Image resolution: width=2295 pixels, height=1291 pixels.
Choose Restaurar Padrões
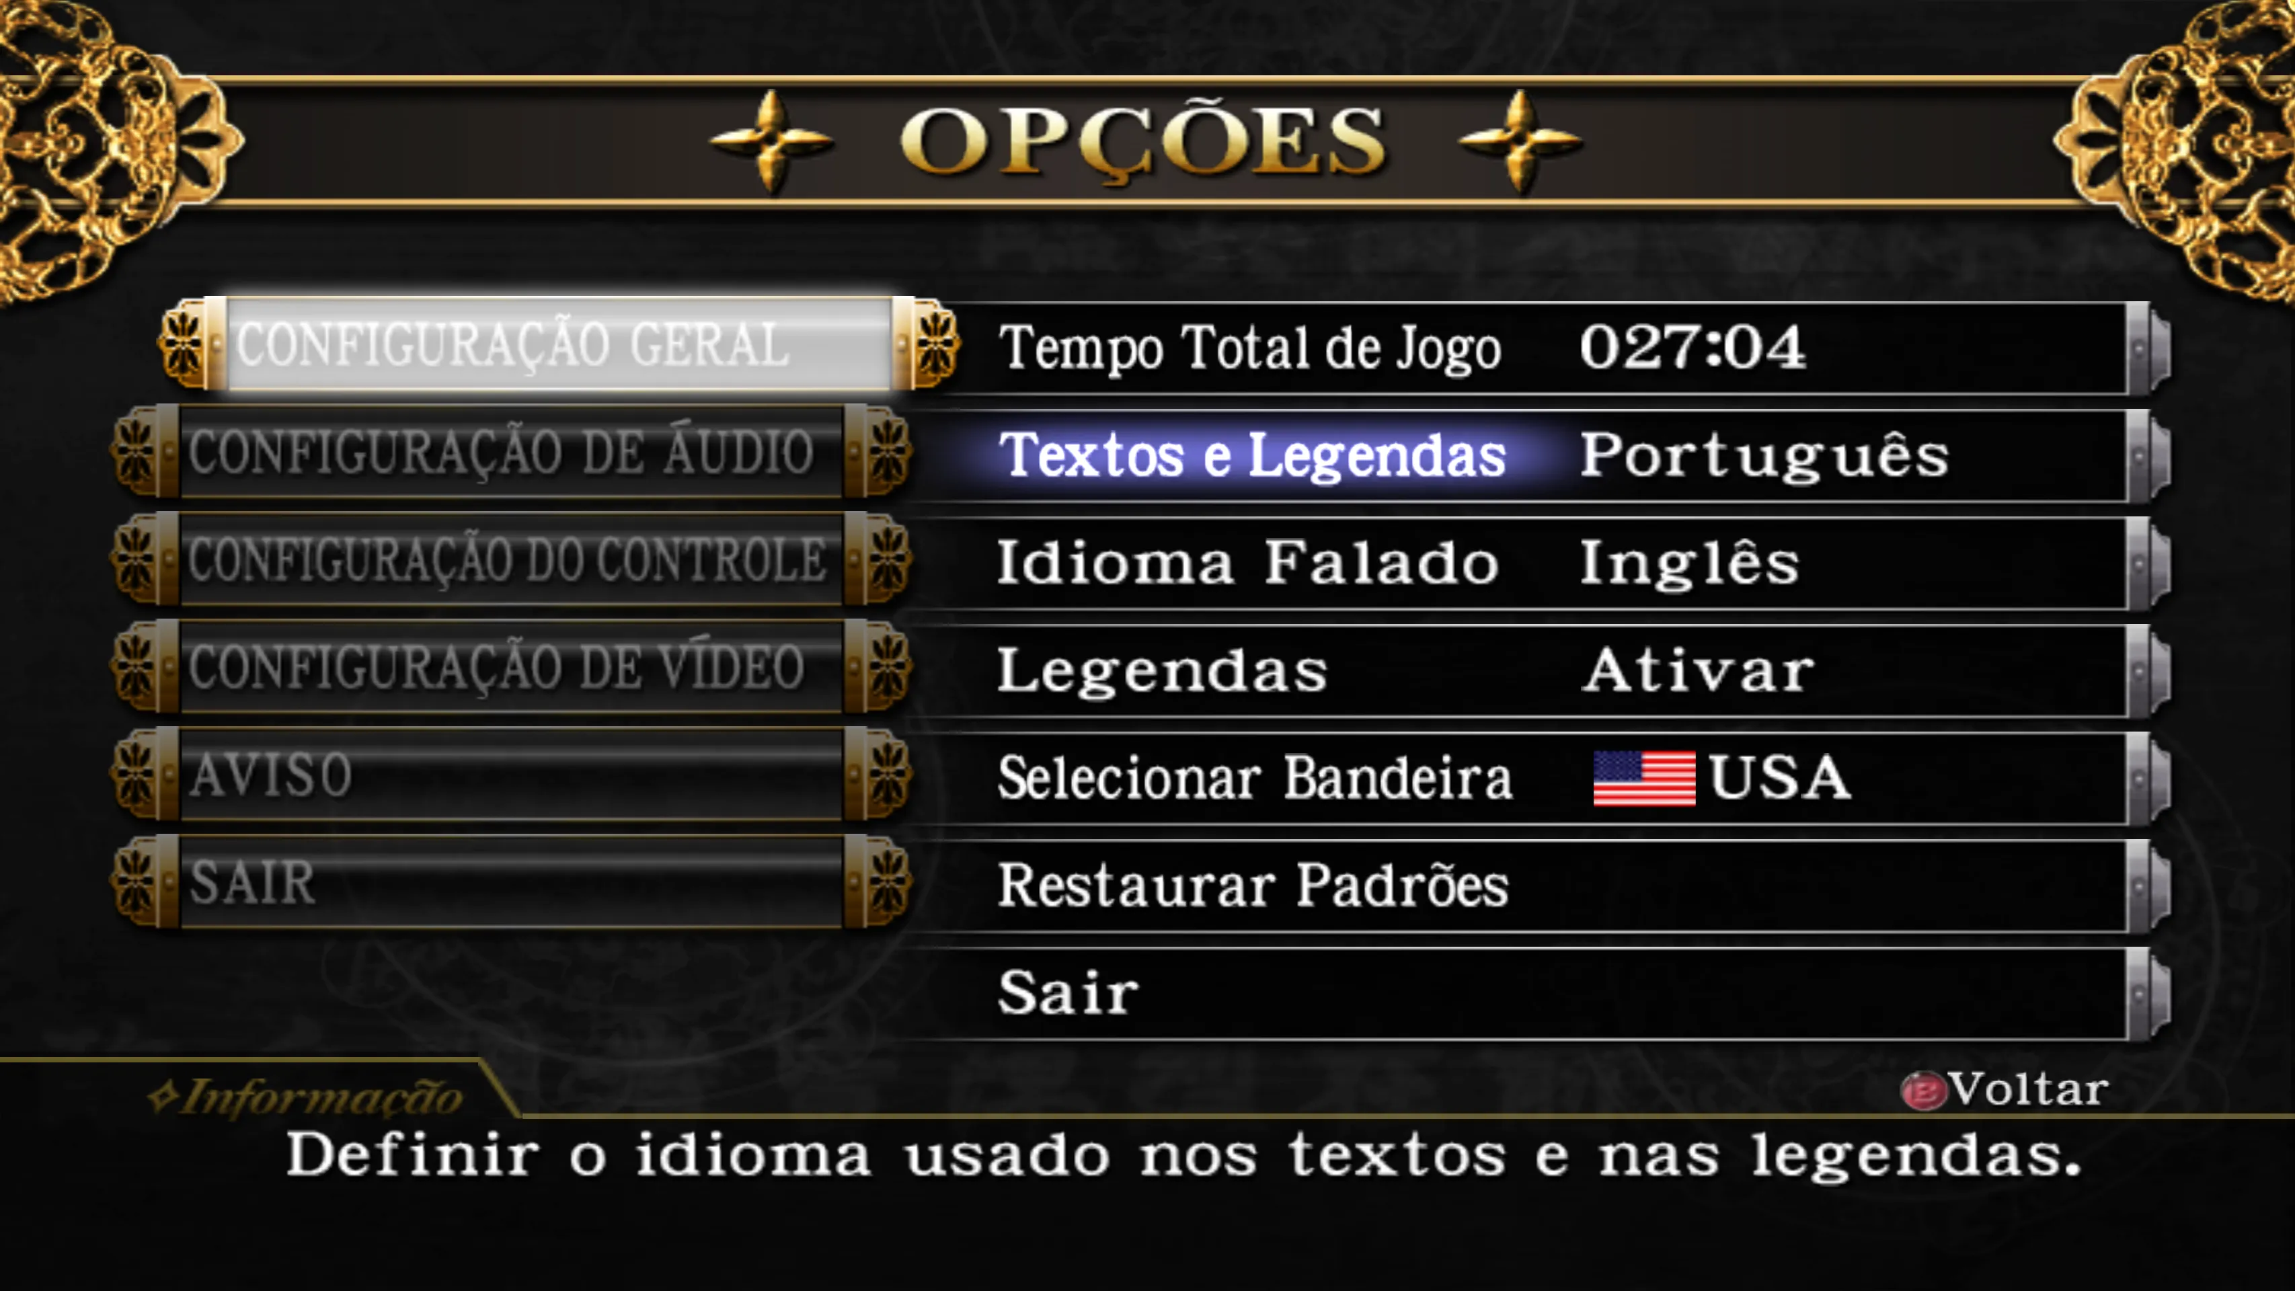pyautogui.click(x=1253, y=886)
